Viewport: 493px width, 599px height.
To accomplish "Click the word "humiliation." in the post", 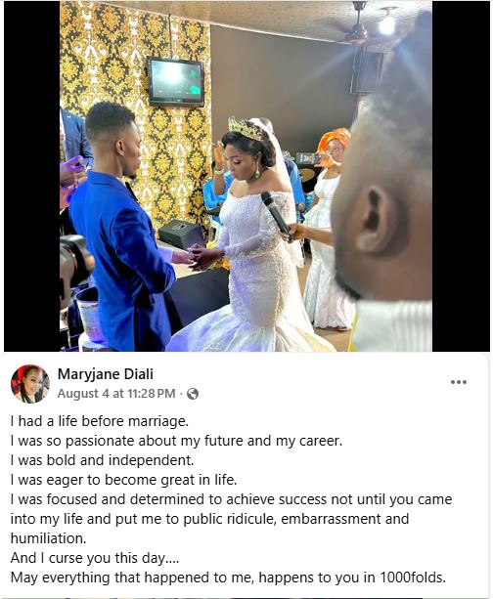I will click(49, 538).
